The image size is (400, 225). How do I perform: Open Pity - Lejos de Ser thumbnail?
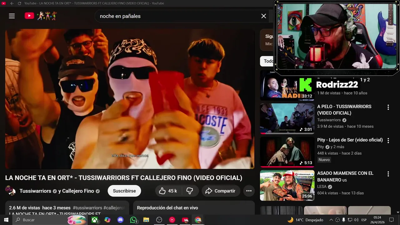pos(287,152)
